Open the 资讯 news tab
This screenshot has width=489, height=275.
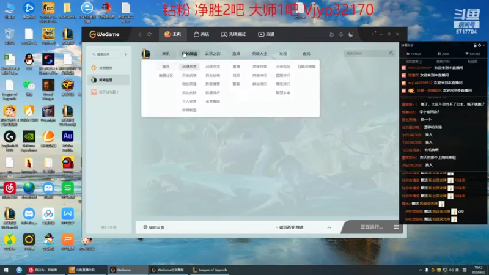[166, 54]
